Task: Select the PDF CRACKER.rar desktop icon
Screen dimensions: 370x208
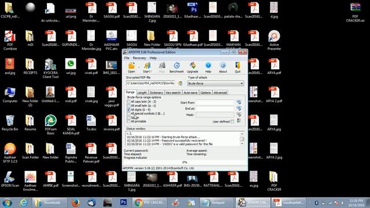Action: (355, 13)
